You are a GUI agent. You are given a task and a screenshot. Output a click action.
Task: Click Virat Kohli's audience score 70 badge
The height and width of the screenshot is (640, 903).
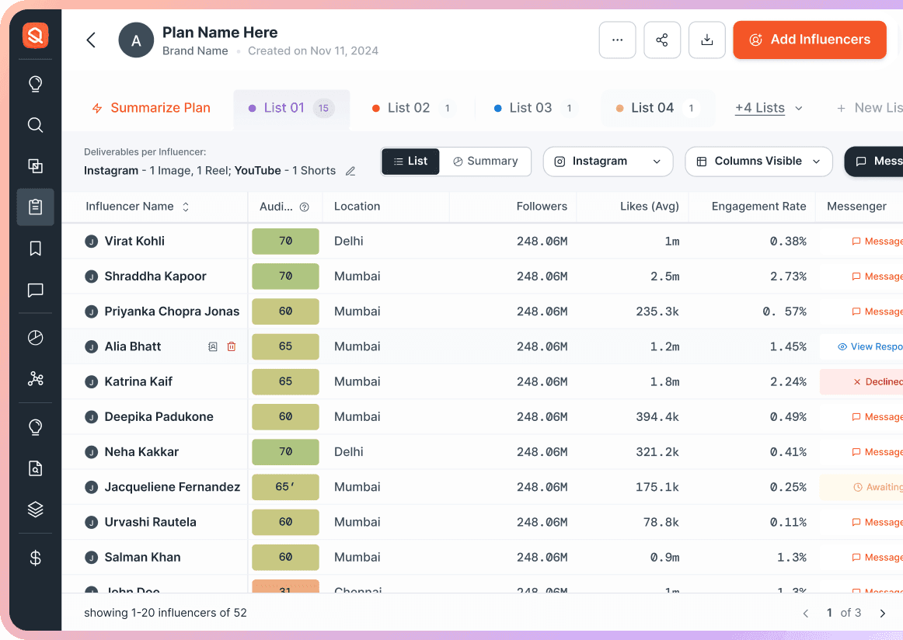click(285, 242)
